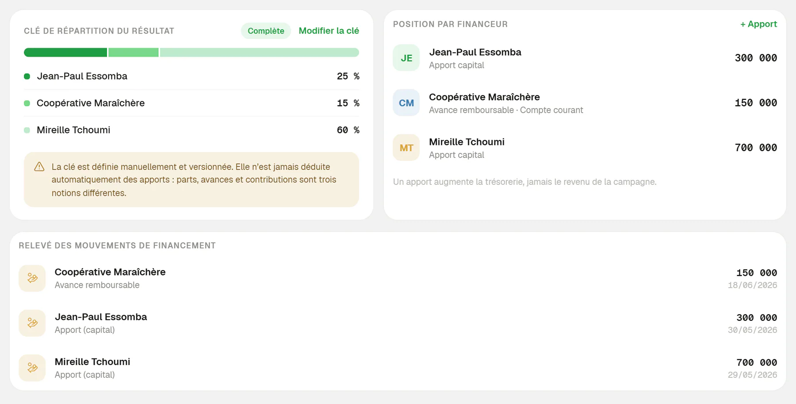Viewport: 796px width, 404px height.
Task: Click the 300 000 amount dated 30/05/2026
Action: (757, 317)
